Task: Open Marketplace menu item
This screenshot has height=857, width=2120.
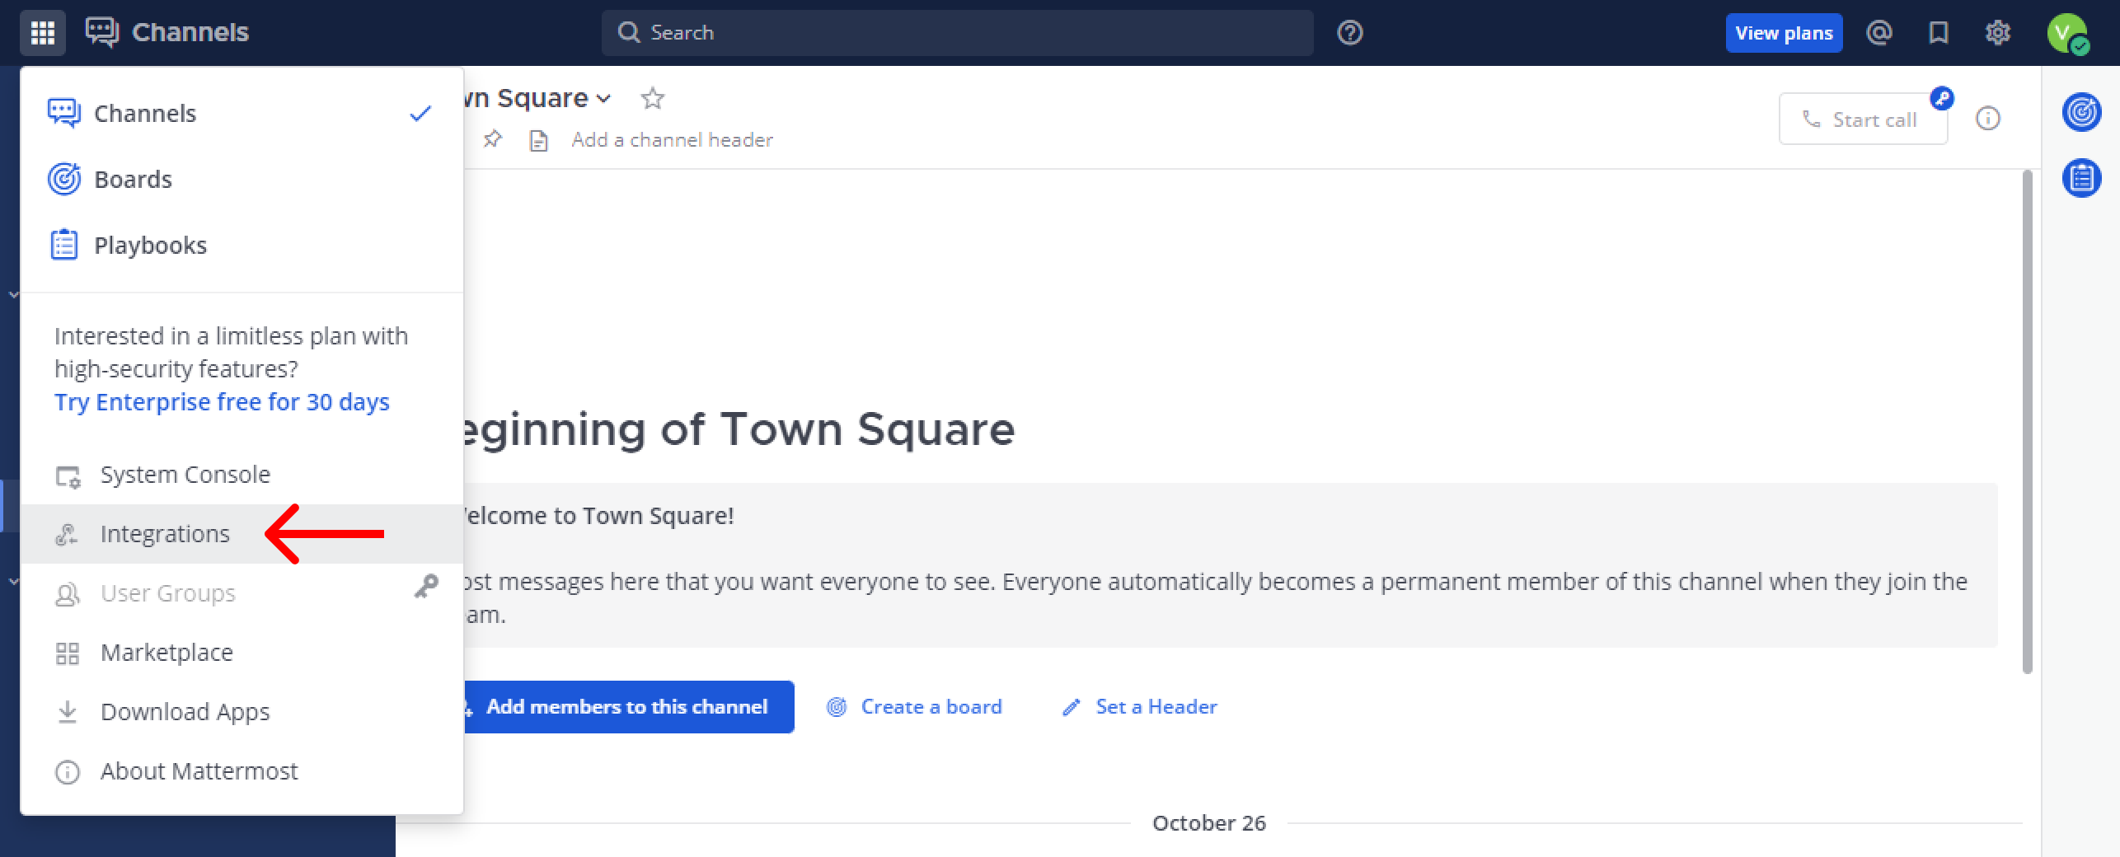Action: coord(242,653)
